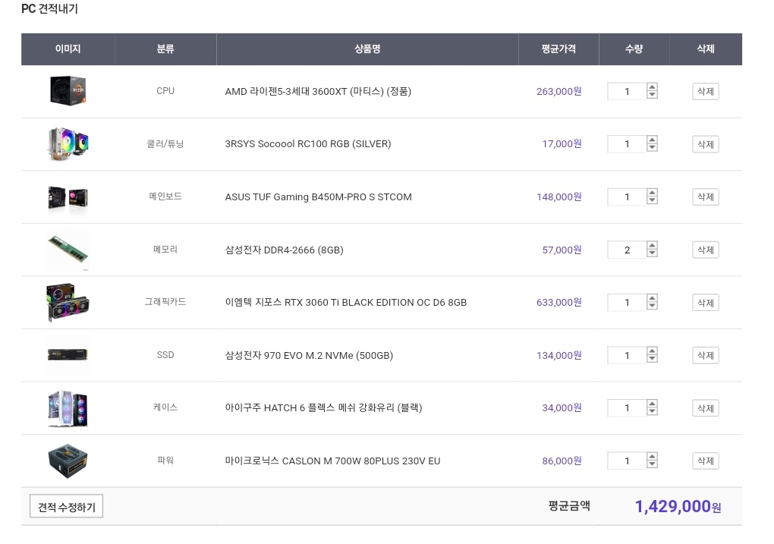774x544 pixels.
Task: Click the Samsung 970 EVO SSD thumbnail
Action: point(68,355)
